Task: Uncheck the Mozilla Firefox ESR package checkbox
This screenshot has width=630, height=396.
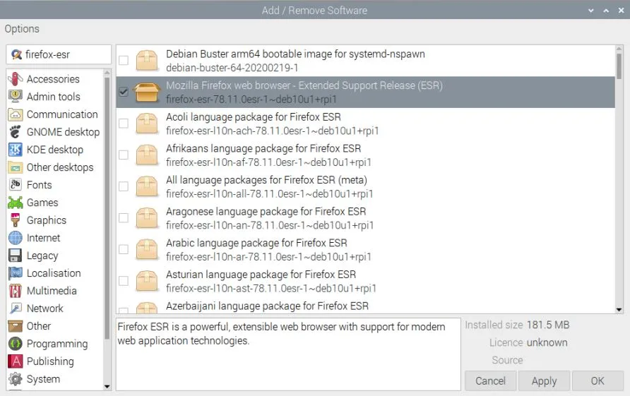Action: pyautogui.click(x=124, y=92)
